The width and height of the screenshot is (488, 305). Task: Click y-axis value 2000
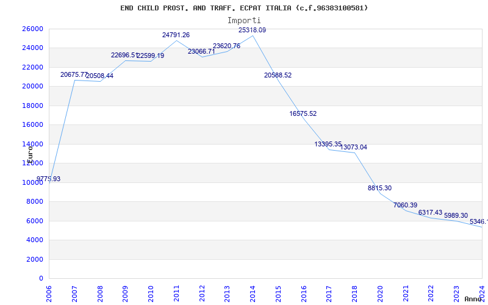point(34,259)
